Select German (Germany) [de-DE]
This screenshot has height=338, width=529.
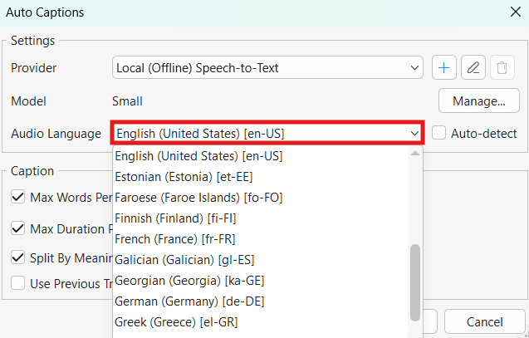tap(260, 301)
